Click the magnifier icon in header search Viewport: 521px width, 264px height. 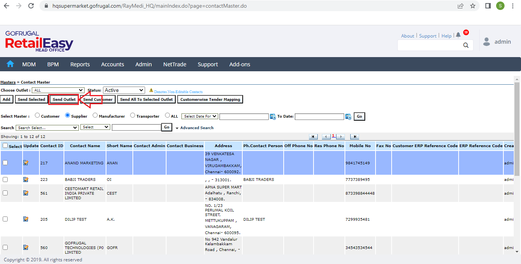tap(466, 45)
